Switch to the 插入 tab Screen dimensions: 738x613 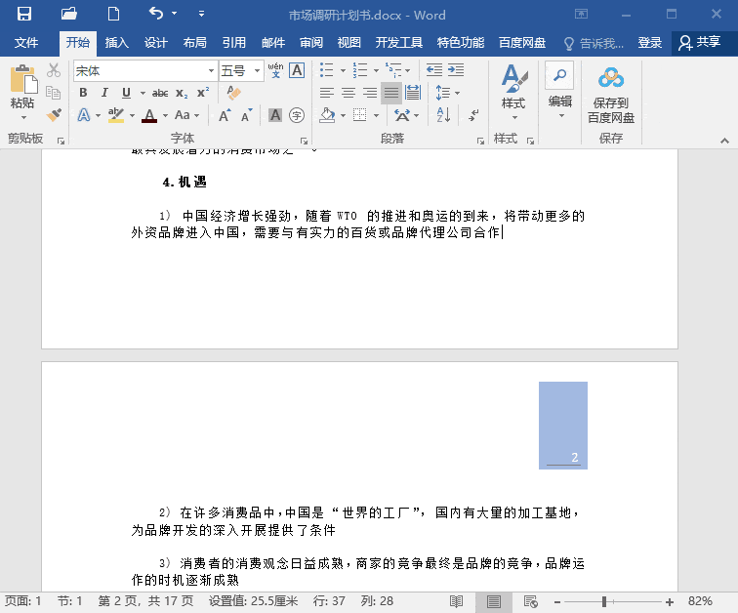pyautogui.click(x=116, y=43)
